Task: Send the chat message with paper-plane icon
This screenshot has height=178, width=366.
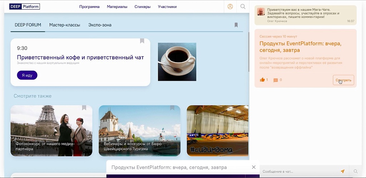Action: pyautogui.click(x=342, y=172)
